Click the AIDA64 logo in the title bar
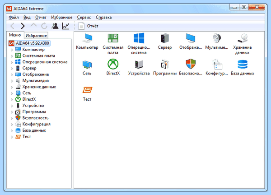Screen dimensions: 271x195 [9, 9]
